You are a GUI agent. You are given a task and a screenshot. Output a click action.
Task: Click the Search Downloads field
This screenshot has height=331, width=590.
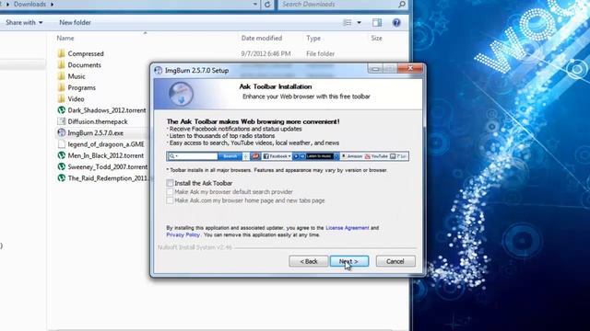tap(338, 5)
